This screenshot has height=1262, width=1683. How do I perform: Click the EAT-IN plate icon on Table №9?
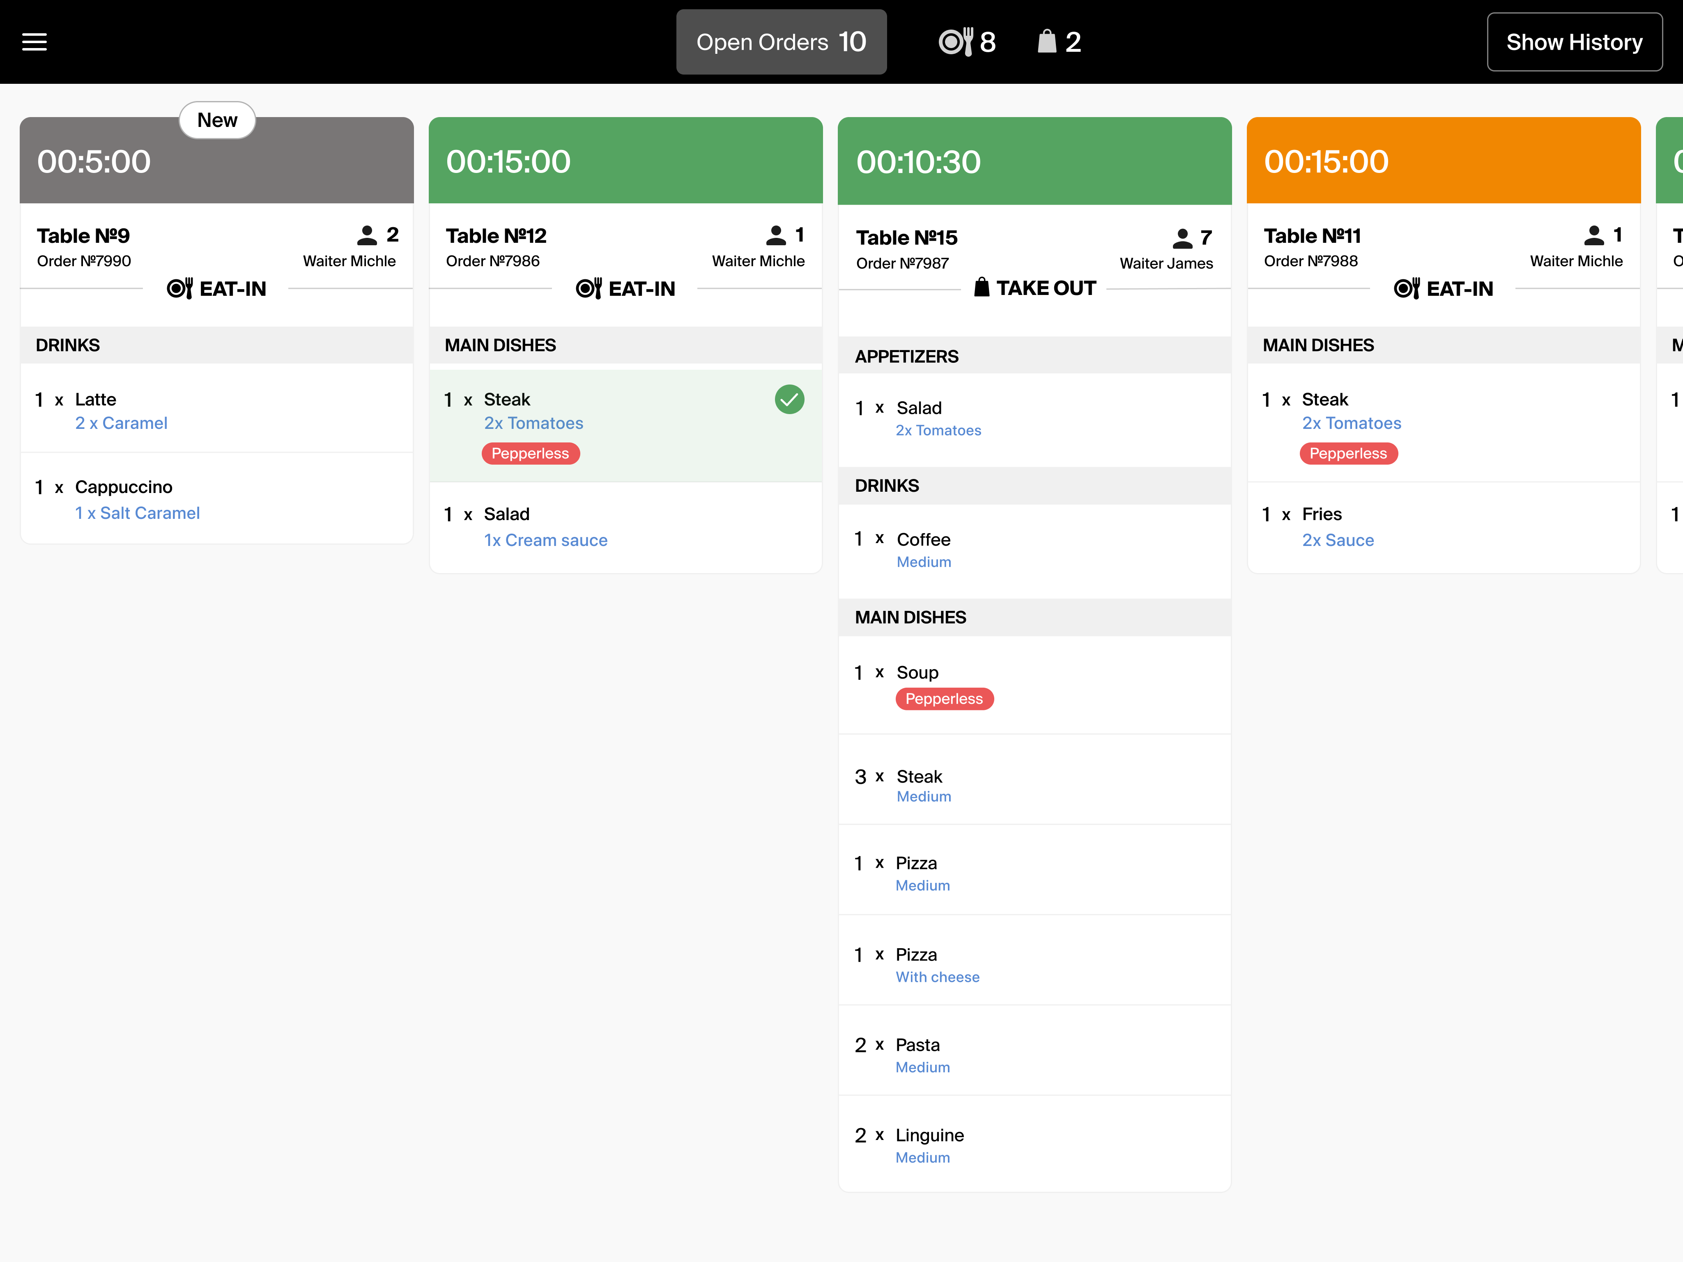(x=179, y=288)
